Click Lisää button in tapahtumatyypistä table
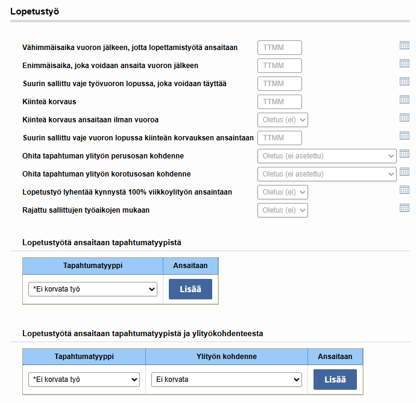Image resolution: width=416 pixels, height=403 pixels. [191, 289]
